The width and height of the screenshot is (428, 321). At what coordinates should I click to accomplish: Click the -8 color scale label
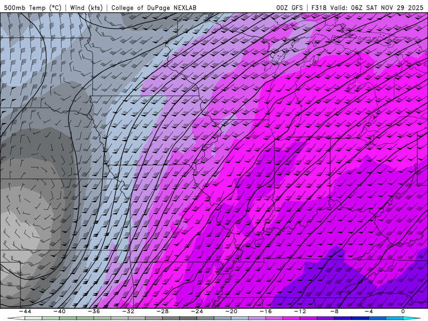(x=335, y=311)
